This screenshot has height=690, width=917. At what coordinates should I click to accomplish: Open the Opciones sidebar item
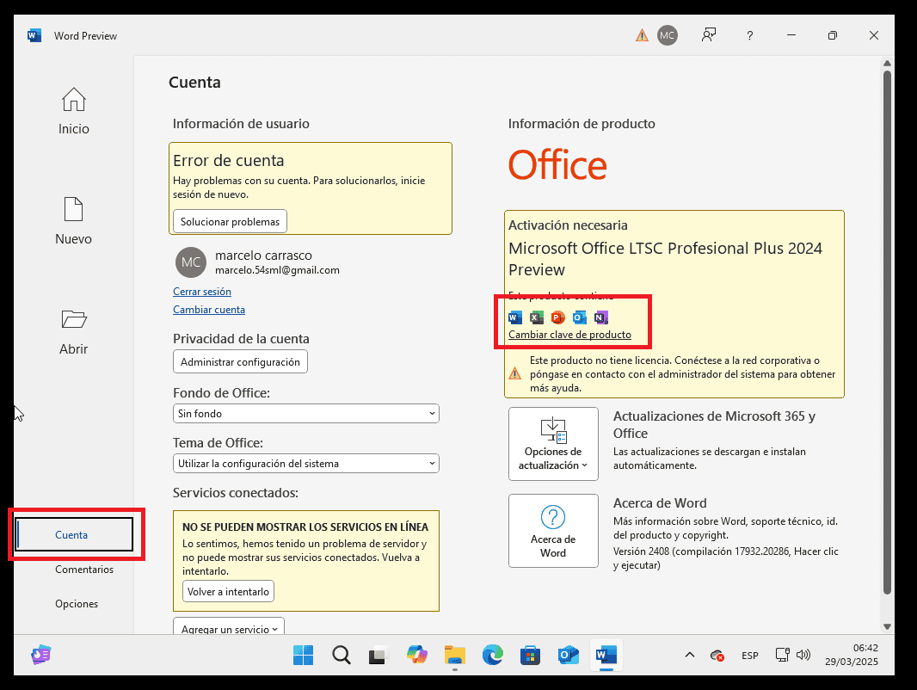[x=77, y=604]
